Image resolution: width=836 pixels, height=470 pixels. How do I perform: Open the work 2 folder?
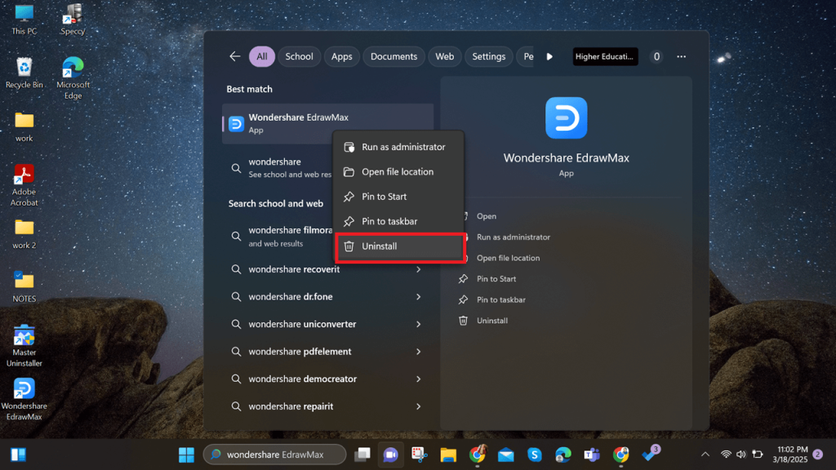[24, 234]
